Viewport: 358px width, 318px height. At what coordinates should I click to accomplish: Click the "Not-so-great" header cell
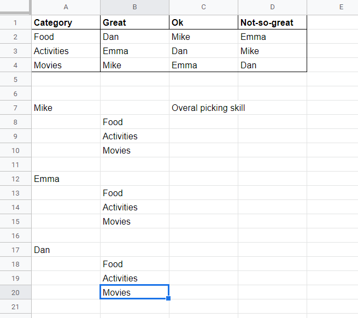tap(272, 23)
